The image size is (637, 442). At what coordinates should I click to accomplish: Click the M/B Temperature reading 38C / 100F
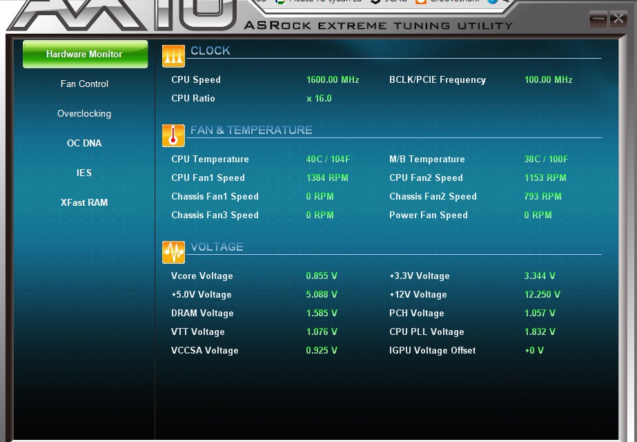click(547, 159)
